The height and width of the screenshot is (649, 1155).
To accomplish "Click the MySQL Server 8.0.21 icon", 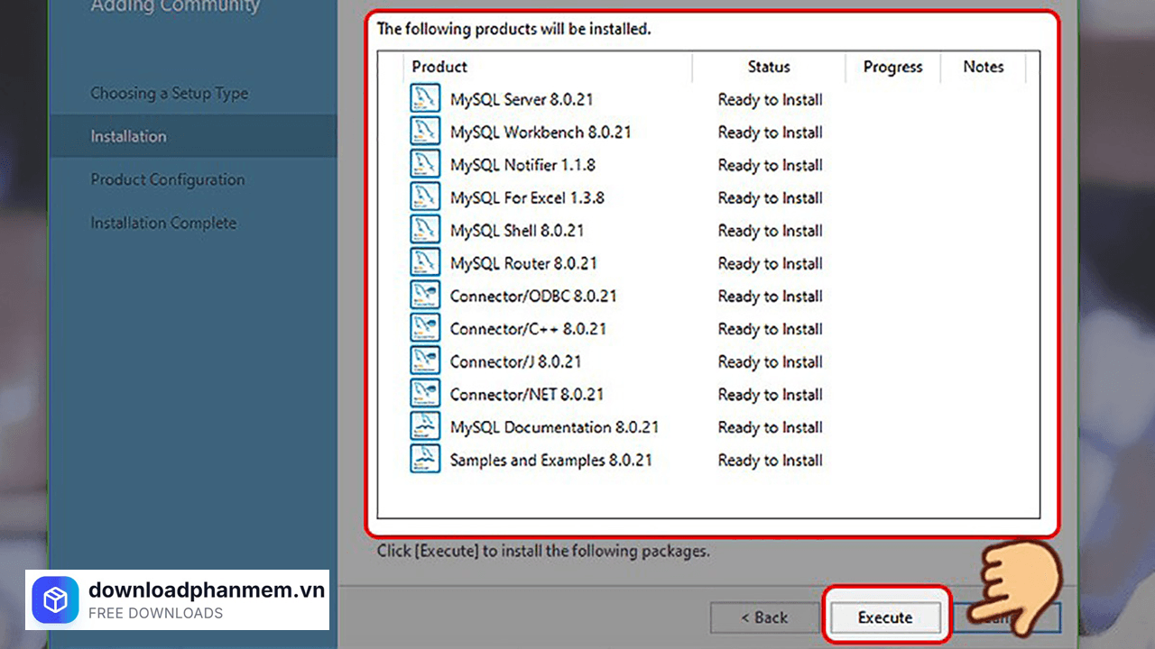I will point(425,99).
